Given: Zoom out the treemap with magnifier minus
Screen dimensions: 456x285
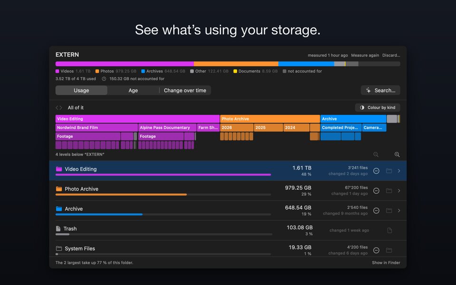Looking at the screenshot, I should (376, 154).
